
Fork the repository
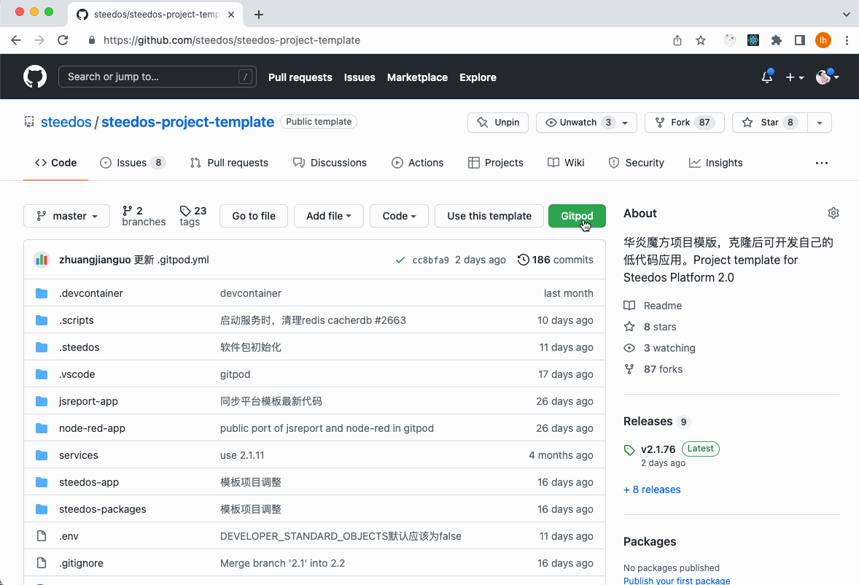coord(685,122)
